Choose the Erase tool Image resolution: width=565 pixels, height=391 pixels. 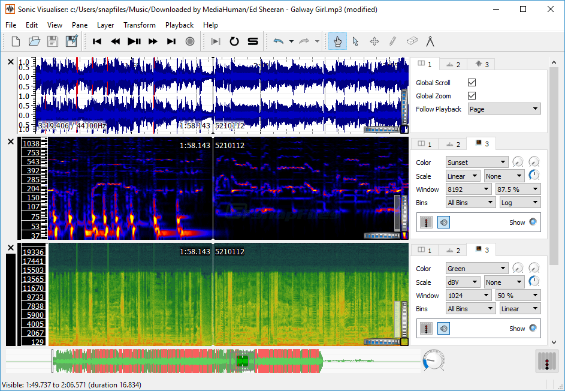tap(412, 41)
